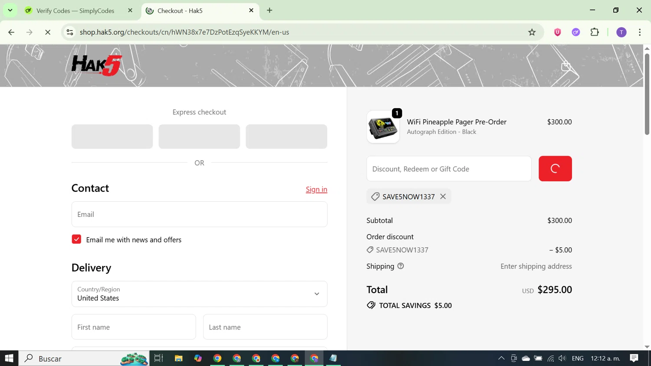
Task: Click the first express checkout button
Action: click(x=112, y=137)
